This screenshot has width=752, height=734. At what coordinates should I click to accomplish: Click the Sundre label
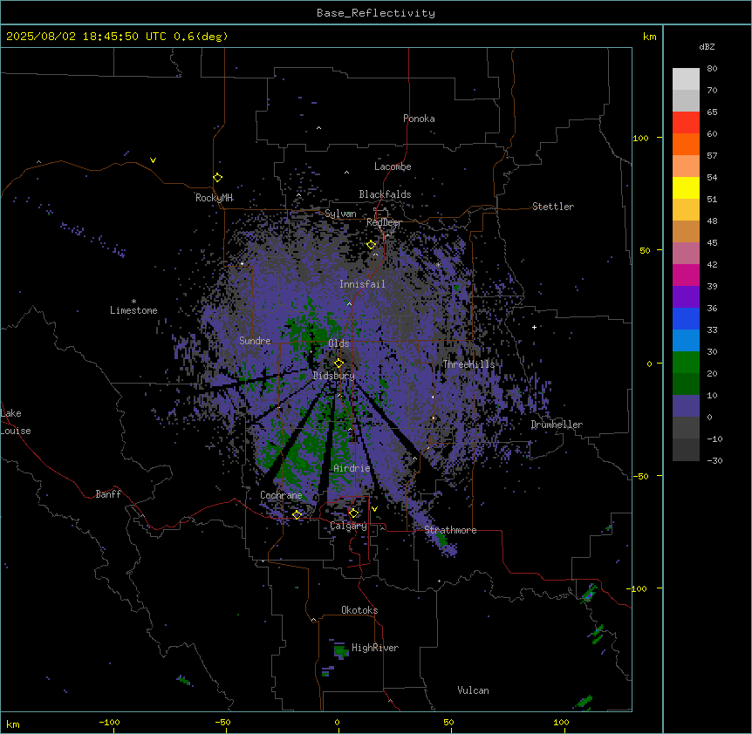click(x=255, y=341)
